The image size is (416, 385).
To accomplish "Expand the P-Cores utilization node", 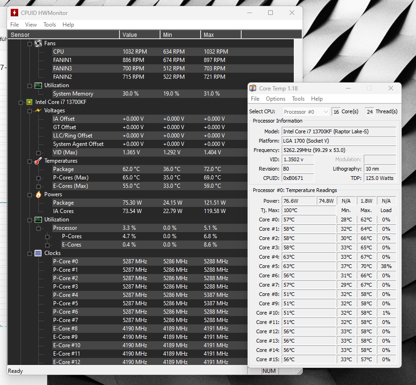I will [47, 237].
